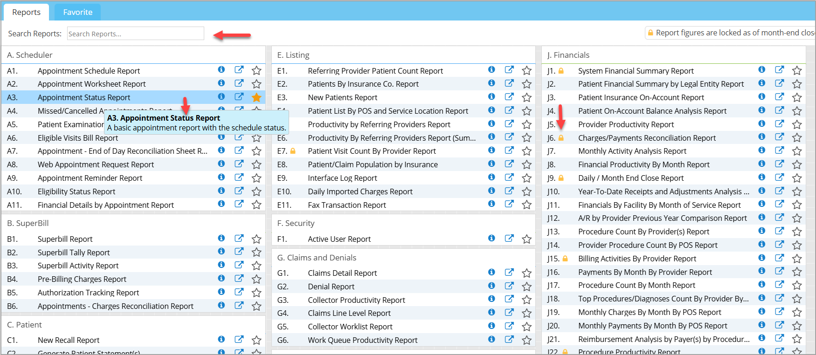Favorite the Superbill Report with star
Image resolution: width=816 pixels, height=355 pixels.
[256, 239]
